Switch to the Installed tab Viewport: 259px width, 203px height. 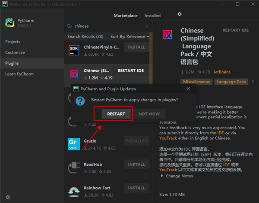point(152,16)
